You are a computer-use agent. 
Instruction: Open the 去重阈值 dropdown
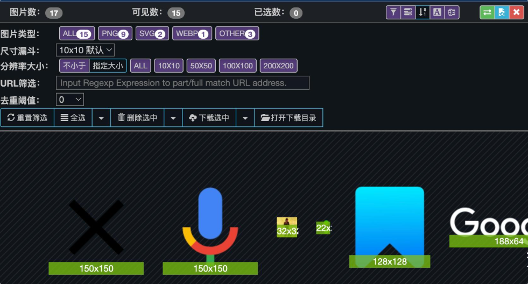70,100
